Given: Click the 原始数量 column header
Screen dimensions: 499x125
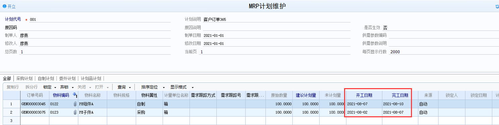Looking at the screenshot, I should point(279,95).
